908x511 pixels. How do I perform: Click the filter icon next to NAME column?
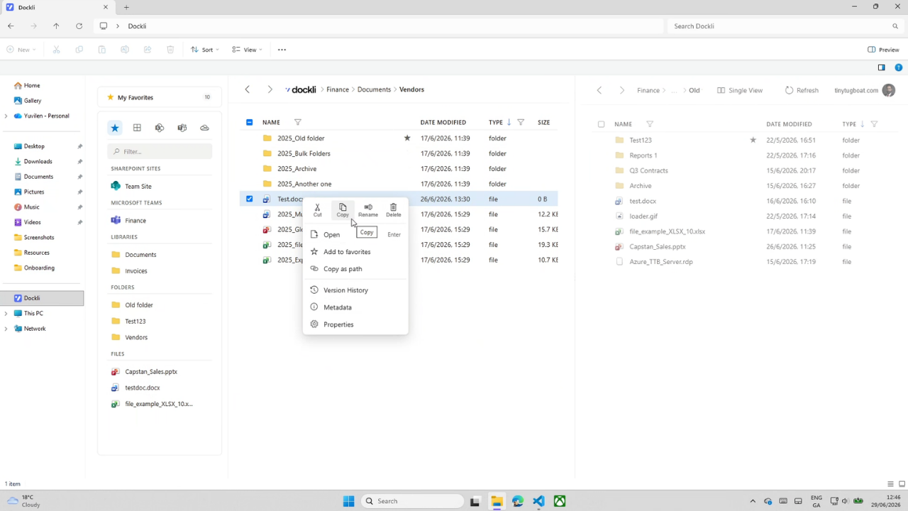[297, 122]
